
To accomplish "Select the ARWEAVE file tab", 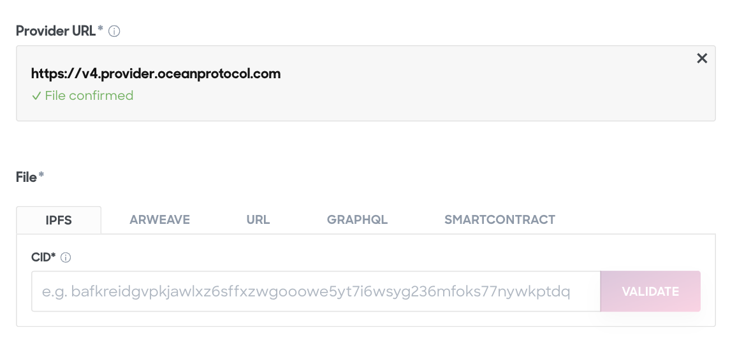I will click(160, 219).
